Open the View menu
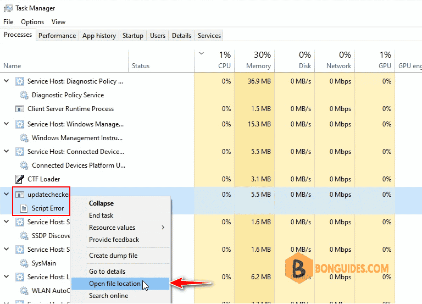The image size is (422, 304). point(58,22)
